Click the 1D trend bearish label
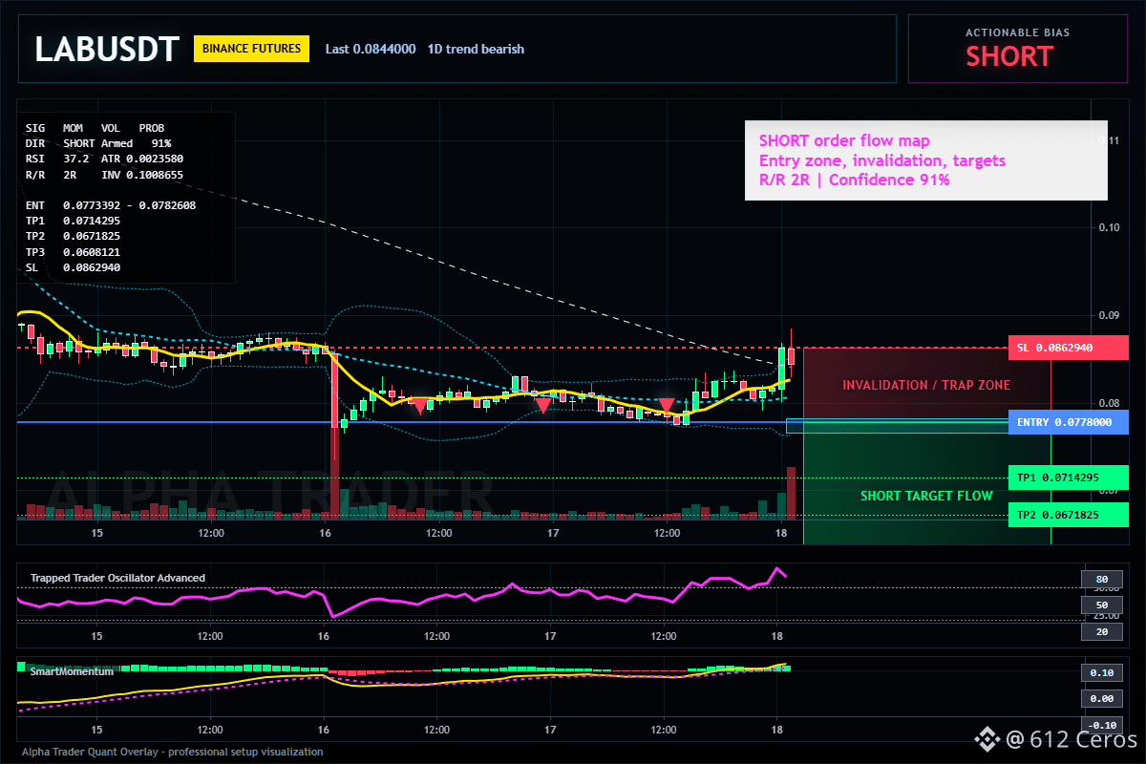1146x764 pixels. point(476,49)
